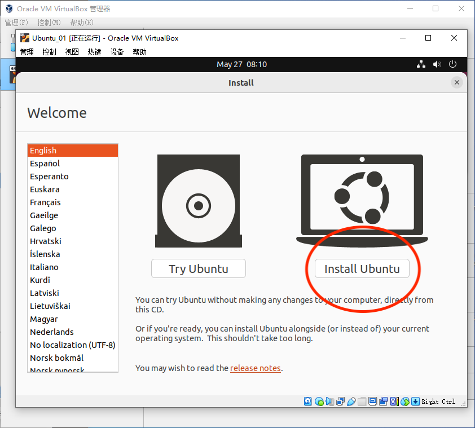Click the CD disc Try Ubuntu image
475x428 pixels.
click(x=199, y=201)
